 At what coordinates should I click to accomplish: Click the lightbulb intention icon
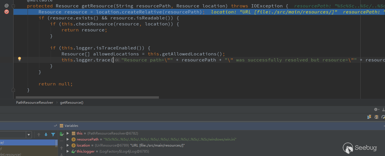coord(20,59)
